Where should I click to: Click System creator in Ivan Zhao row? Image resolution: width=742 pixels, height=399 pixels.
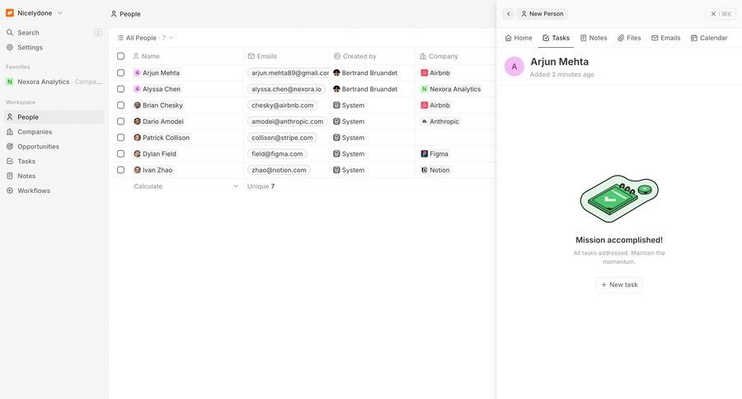[349, 170]
